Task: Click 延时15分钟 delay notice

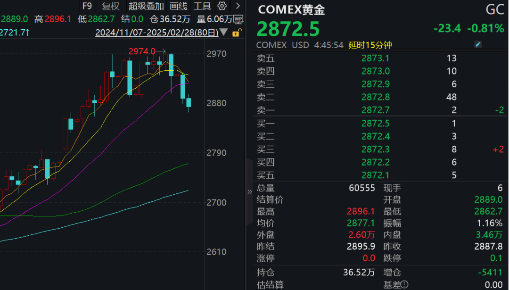Action: click(x=370, y=45)
